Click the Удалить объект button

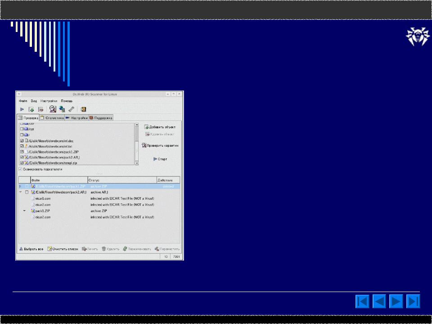point(160,134)
